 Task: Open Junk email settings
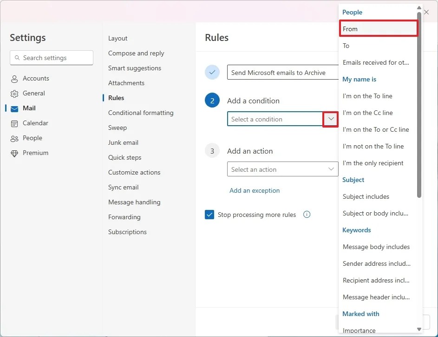[124, 142]
